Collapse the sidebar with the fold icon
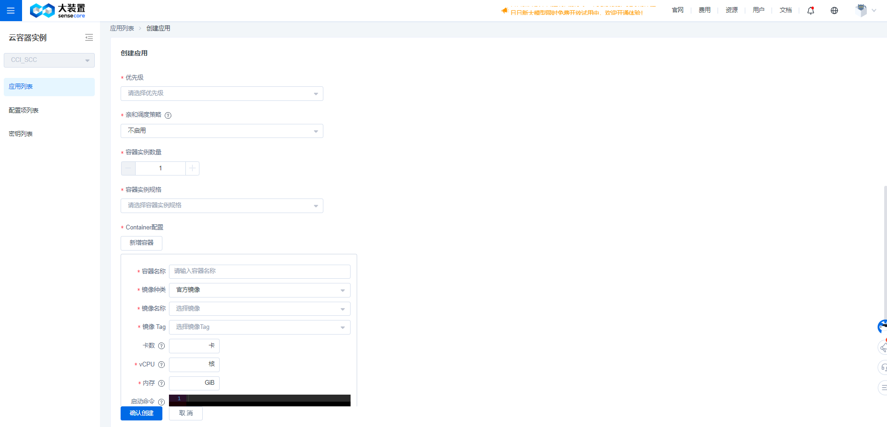 89,38
